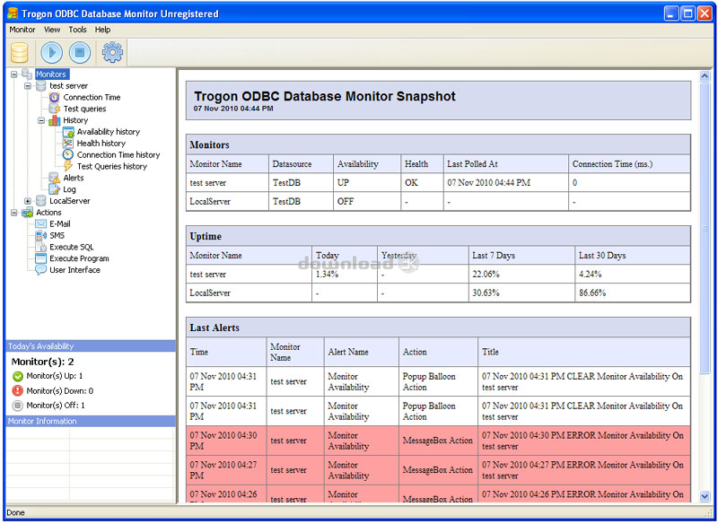This screenshot has height=524, width=718.
Task: Click 'test server' in Monitors table
Action: [208, 183]
